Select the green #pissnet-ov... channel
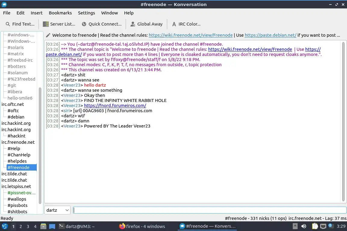347x231 pixels. coord(21,193)
